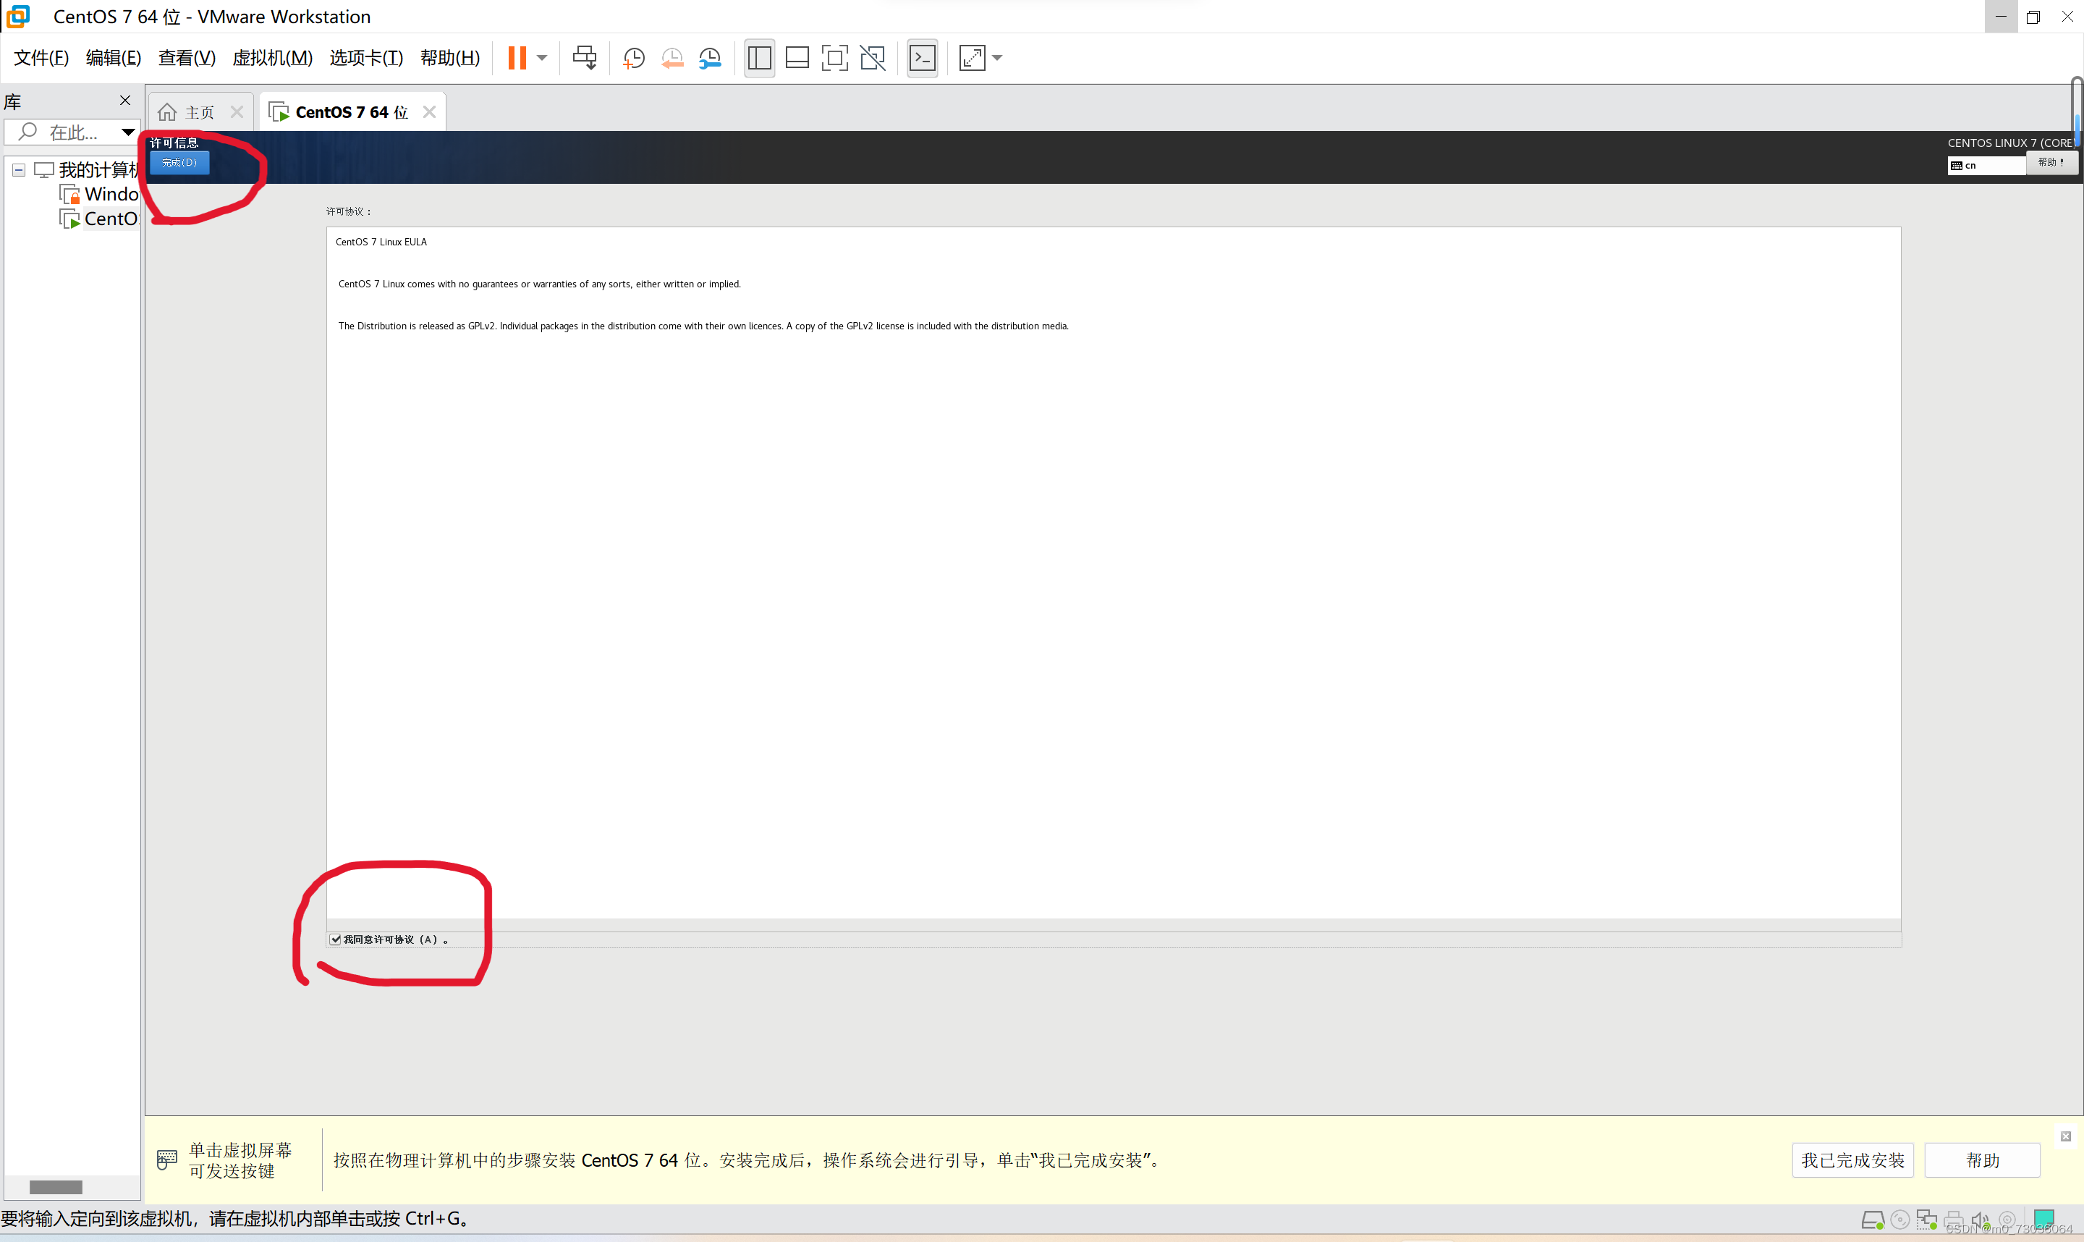The width and height of the screenshot is (2084, 1242).
Task: Open the snapshot manager icon
Action: click(x=709, y=58)
